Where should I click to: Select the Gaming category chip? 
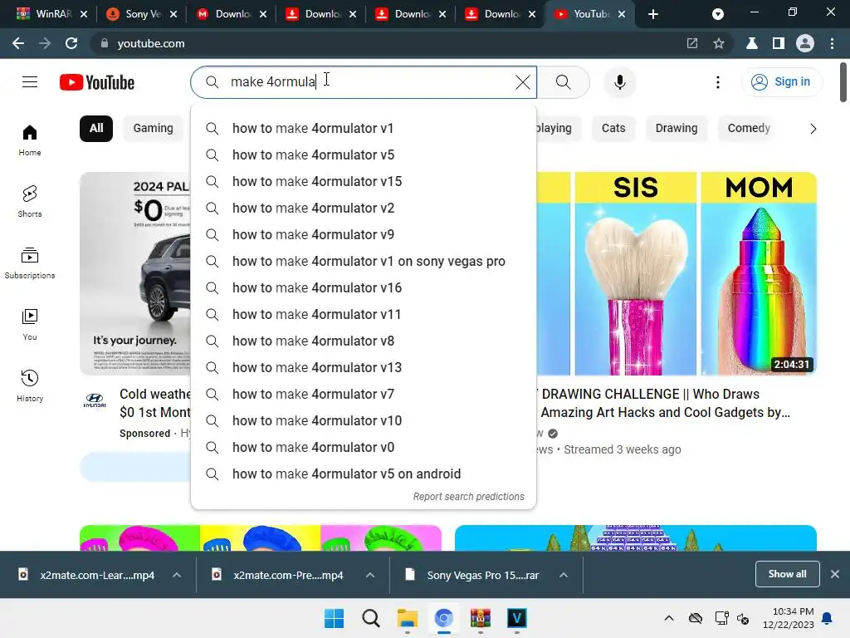coord(154,129)
